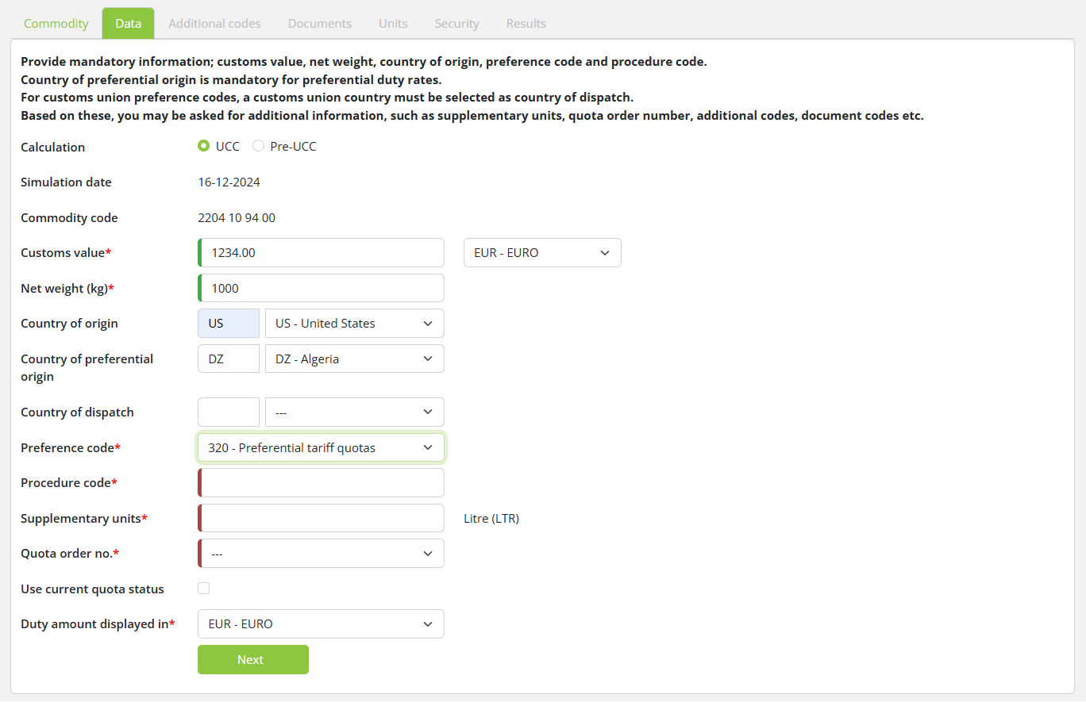Open the Results tab
The height and width of the screenshot is (702, 1086).
point(526,24)
